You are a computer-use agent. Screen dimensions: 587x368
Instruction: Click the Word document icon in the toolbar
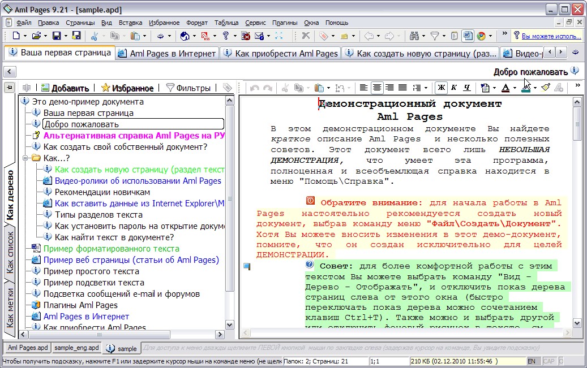pos(468,36)
